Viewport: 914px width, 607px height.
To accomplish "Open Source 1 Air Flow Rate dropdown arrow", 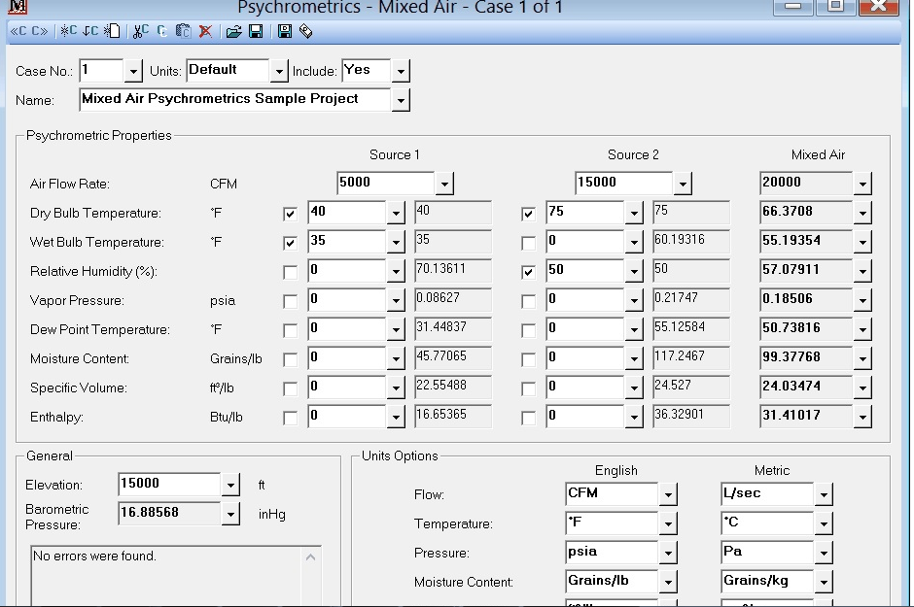I will point(444,184).
